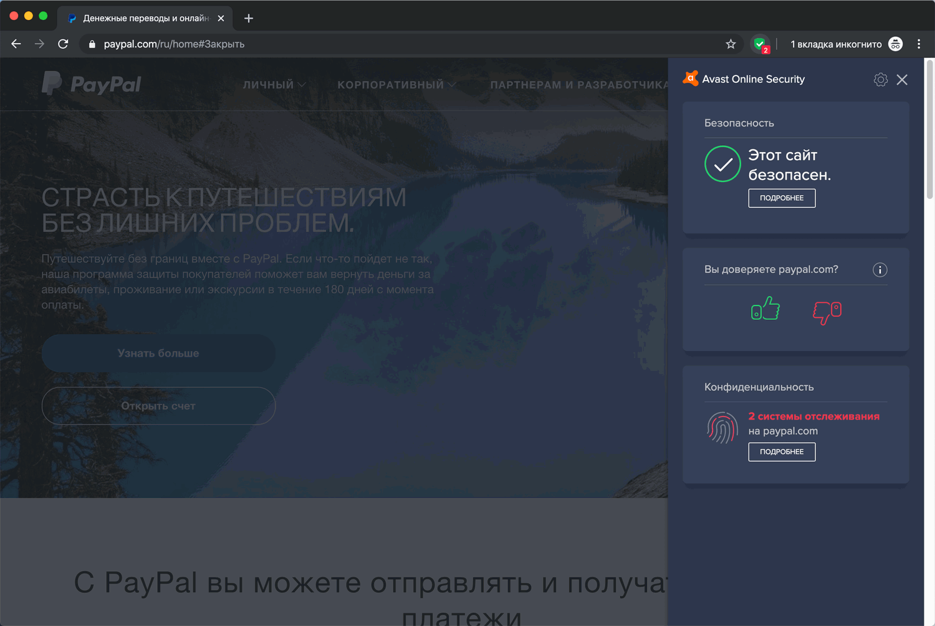
Task: Click the PayPal logo
Action: (x=91, y=84)
